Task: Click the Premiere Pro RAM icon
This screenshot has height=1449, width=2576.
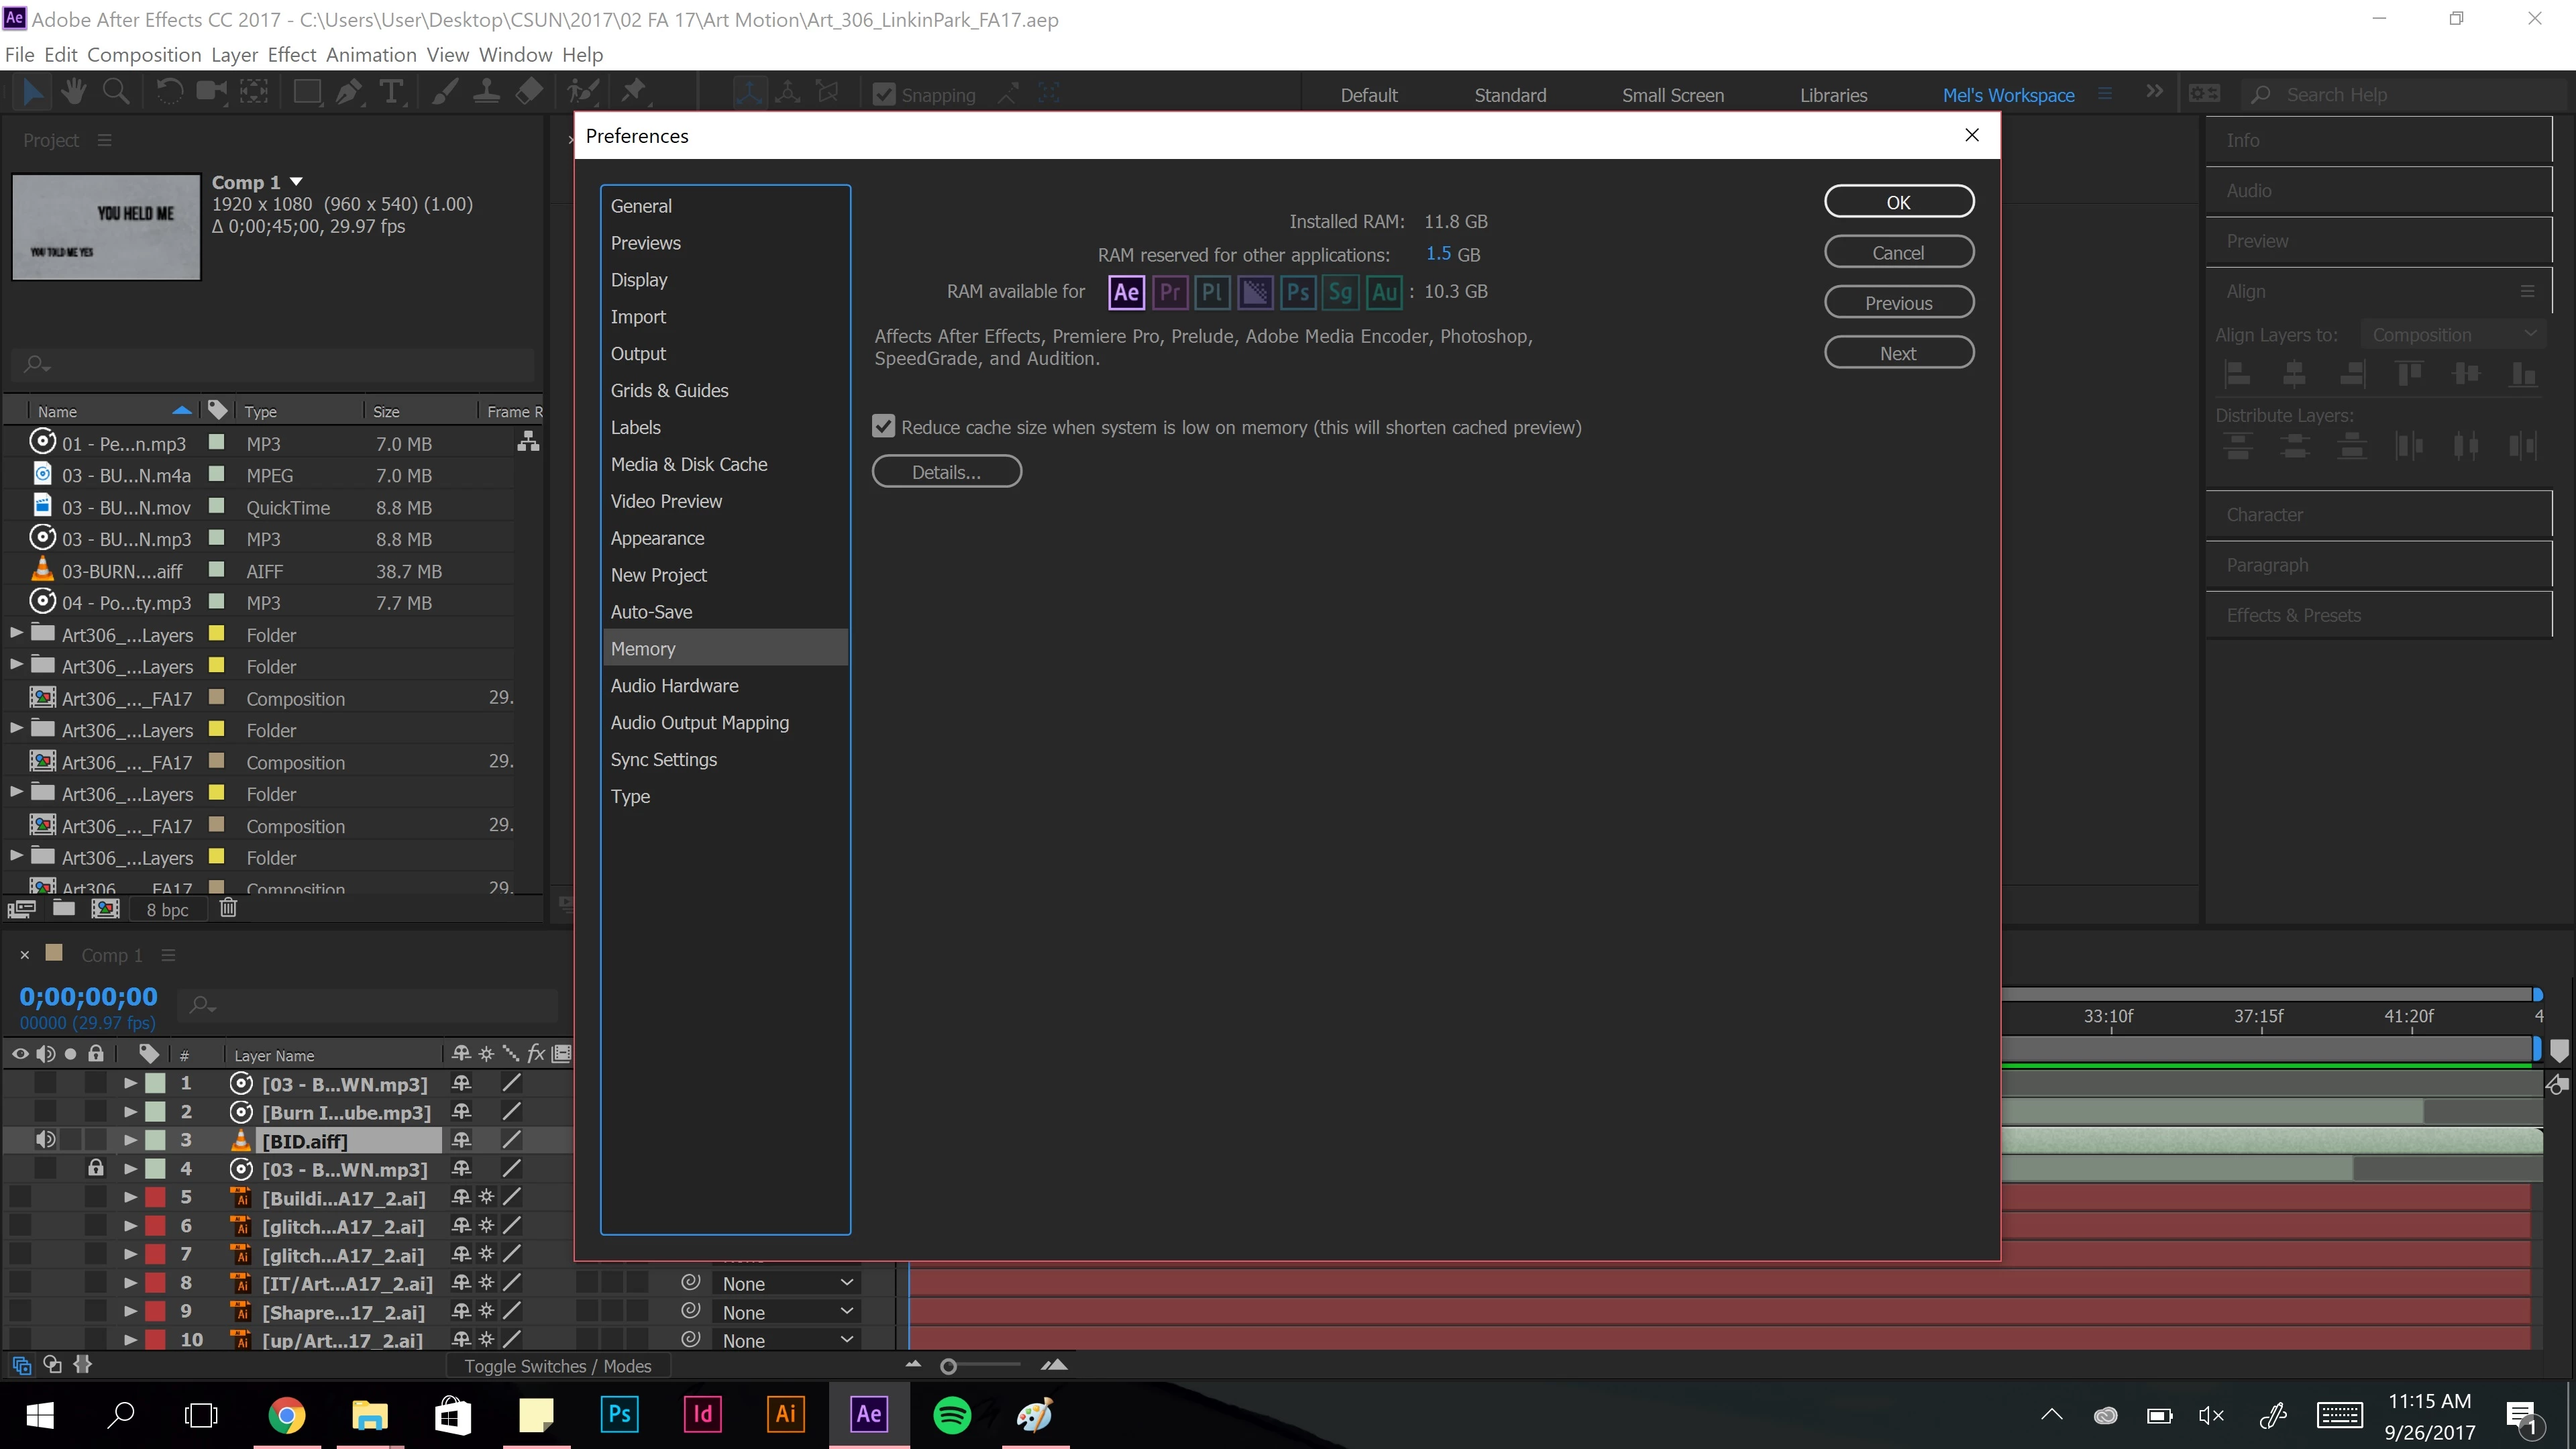Action: 1169,292
